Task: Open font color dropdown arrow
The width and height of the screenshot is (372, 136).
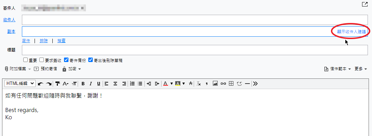Action: (171, 84)
